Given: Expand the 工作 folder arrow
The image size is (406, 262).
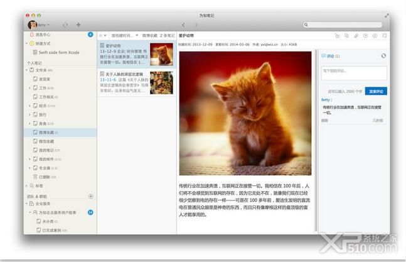Looking at the screenshot, I should click(x=29, y=88).
